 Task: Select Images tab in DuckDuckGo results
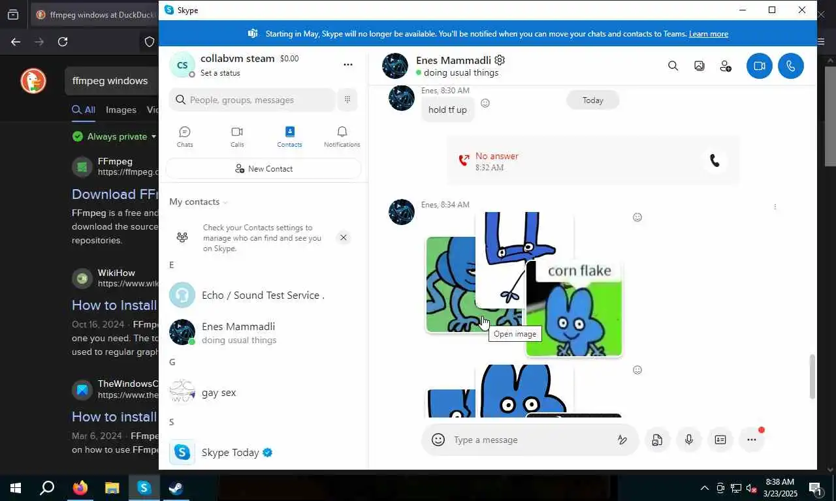121,110
